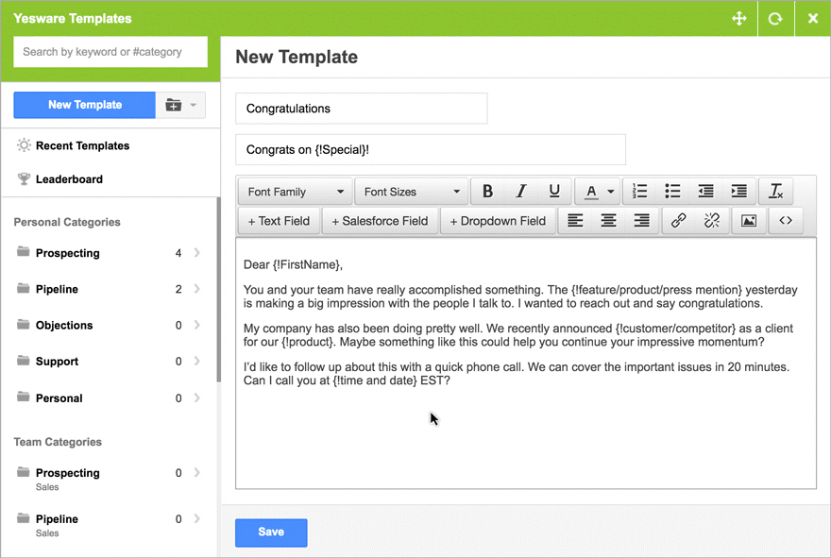The image size is (831, 558).
Task: Insert a bulleted list
Action: pos(672,192)
